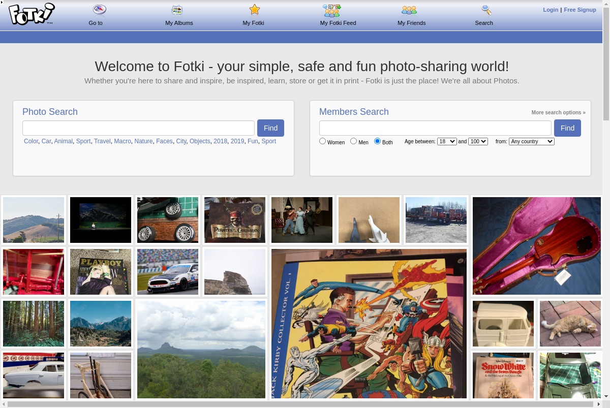Screen dimensions: 610x408
Task: Click the Color tag link
Action: [x=31, y=141]
